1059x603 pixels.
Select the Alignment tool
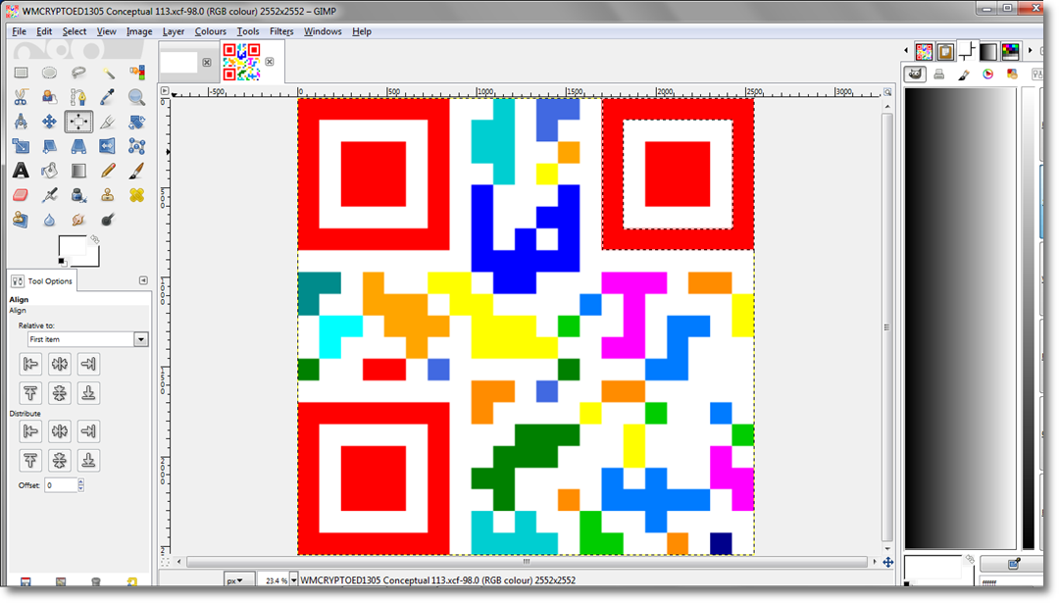(78, 122)
